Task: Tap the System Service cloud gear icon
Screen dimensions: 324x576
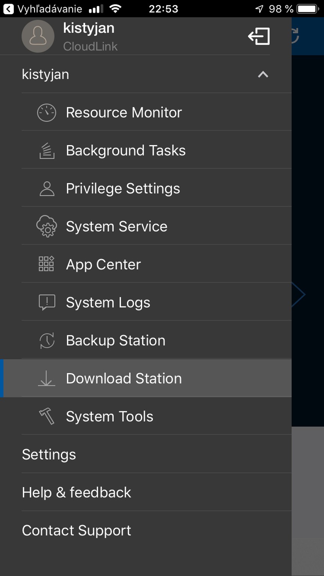Action: click(x=46, y=226)
